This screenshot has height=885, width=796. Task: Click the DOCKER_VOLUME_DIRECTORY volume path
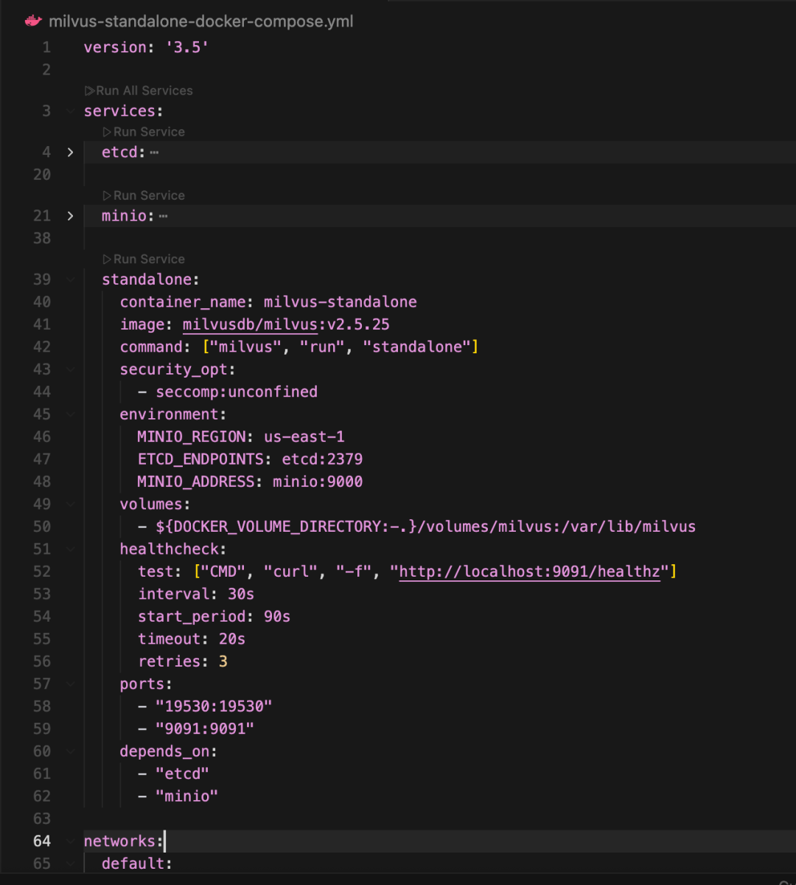(x=426, y=527)
